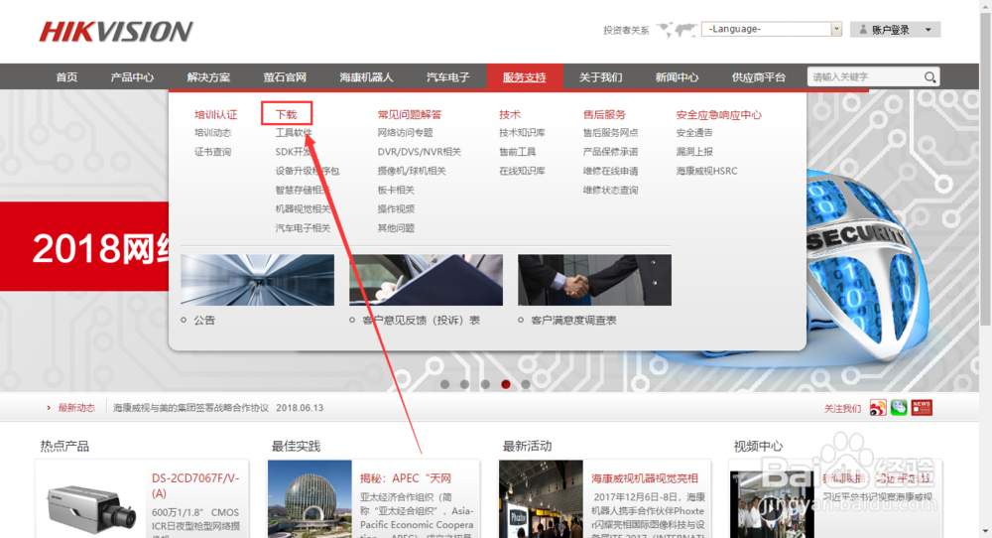The width and height of the screenshot is (992, 538).
Task: Open 板卡相关 link
Action: pos(396,190)
